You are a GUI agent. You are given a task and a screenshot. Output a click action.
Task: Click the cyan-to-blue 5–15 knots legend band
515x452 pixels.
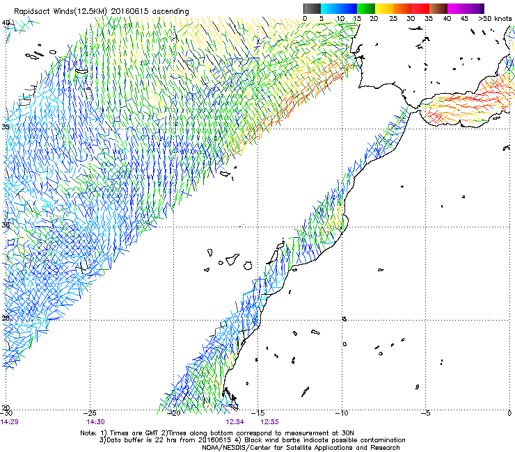tap(339, 8)
